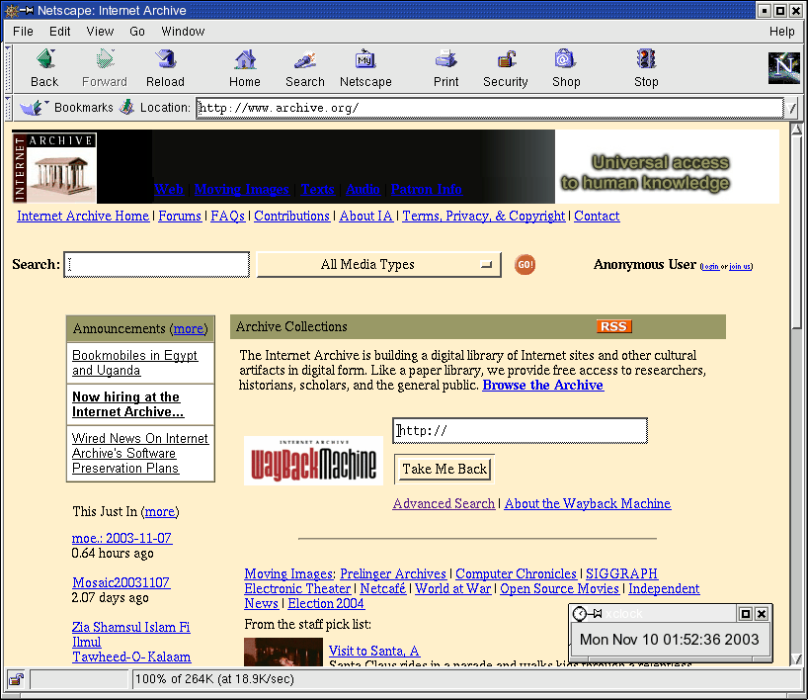Follow the About the Wayback Machine link
This screenshot has width=808, height=700.
588,503
